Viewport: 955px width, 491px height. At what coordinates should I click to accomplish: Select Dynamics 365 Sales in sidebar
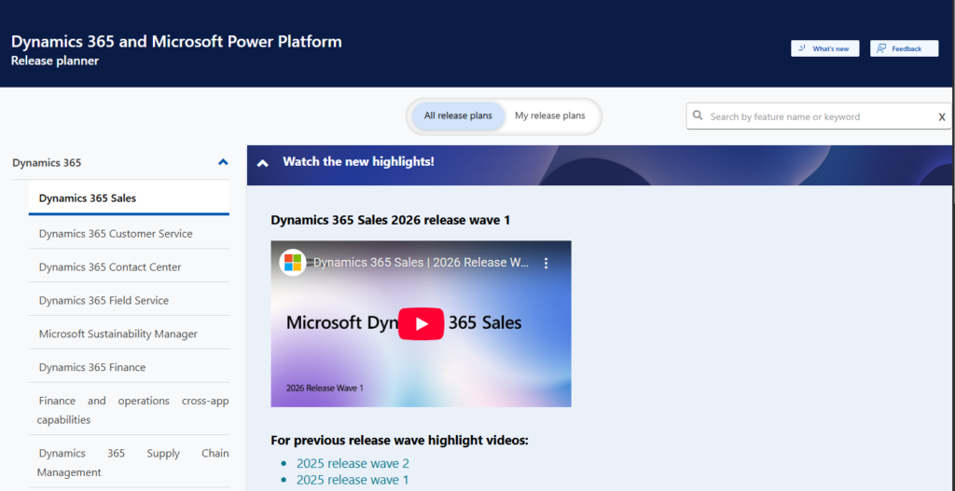click(x=88, y=198)
